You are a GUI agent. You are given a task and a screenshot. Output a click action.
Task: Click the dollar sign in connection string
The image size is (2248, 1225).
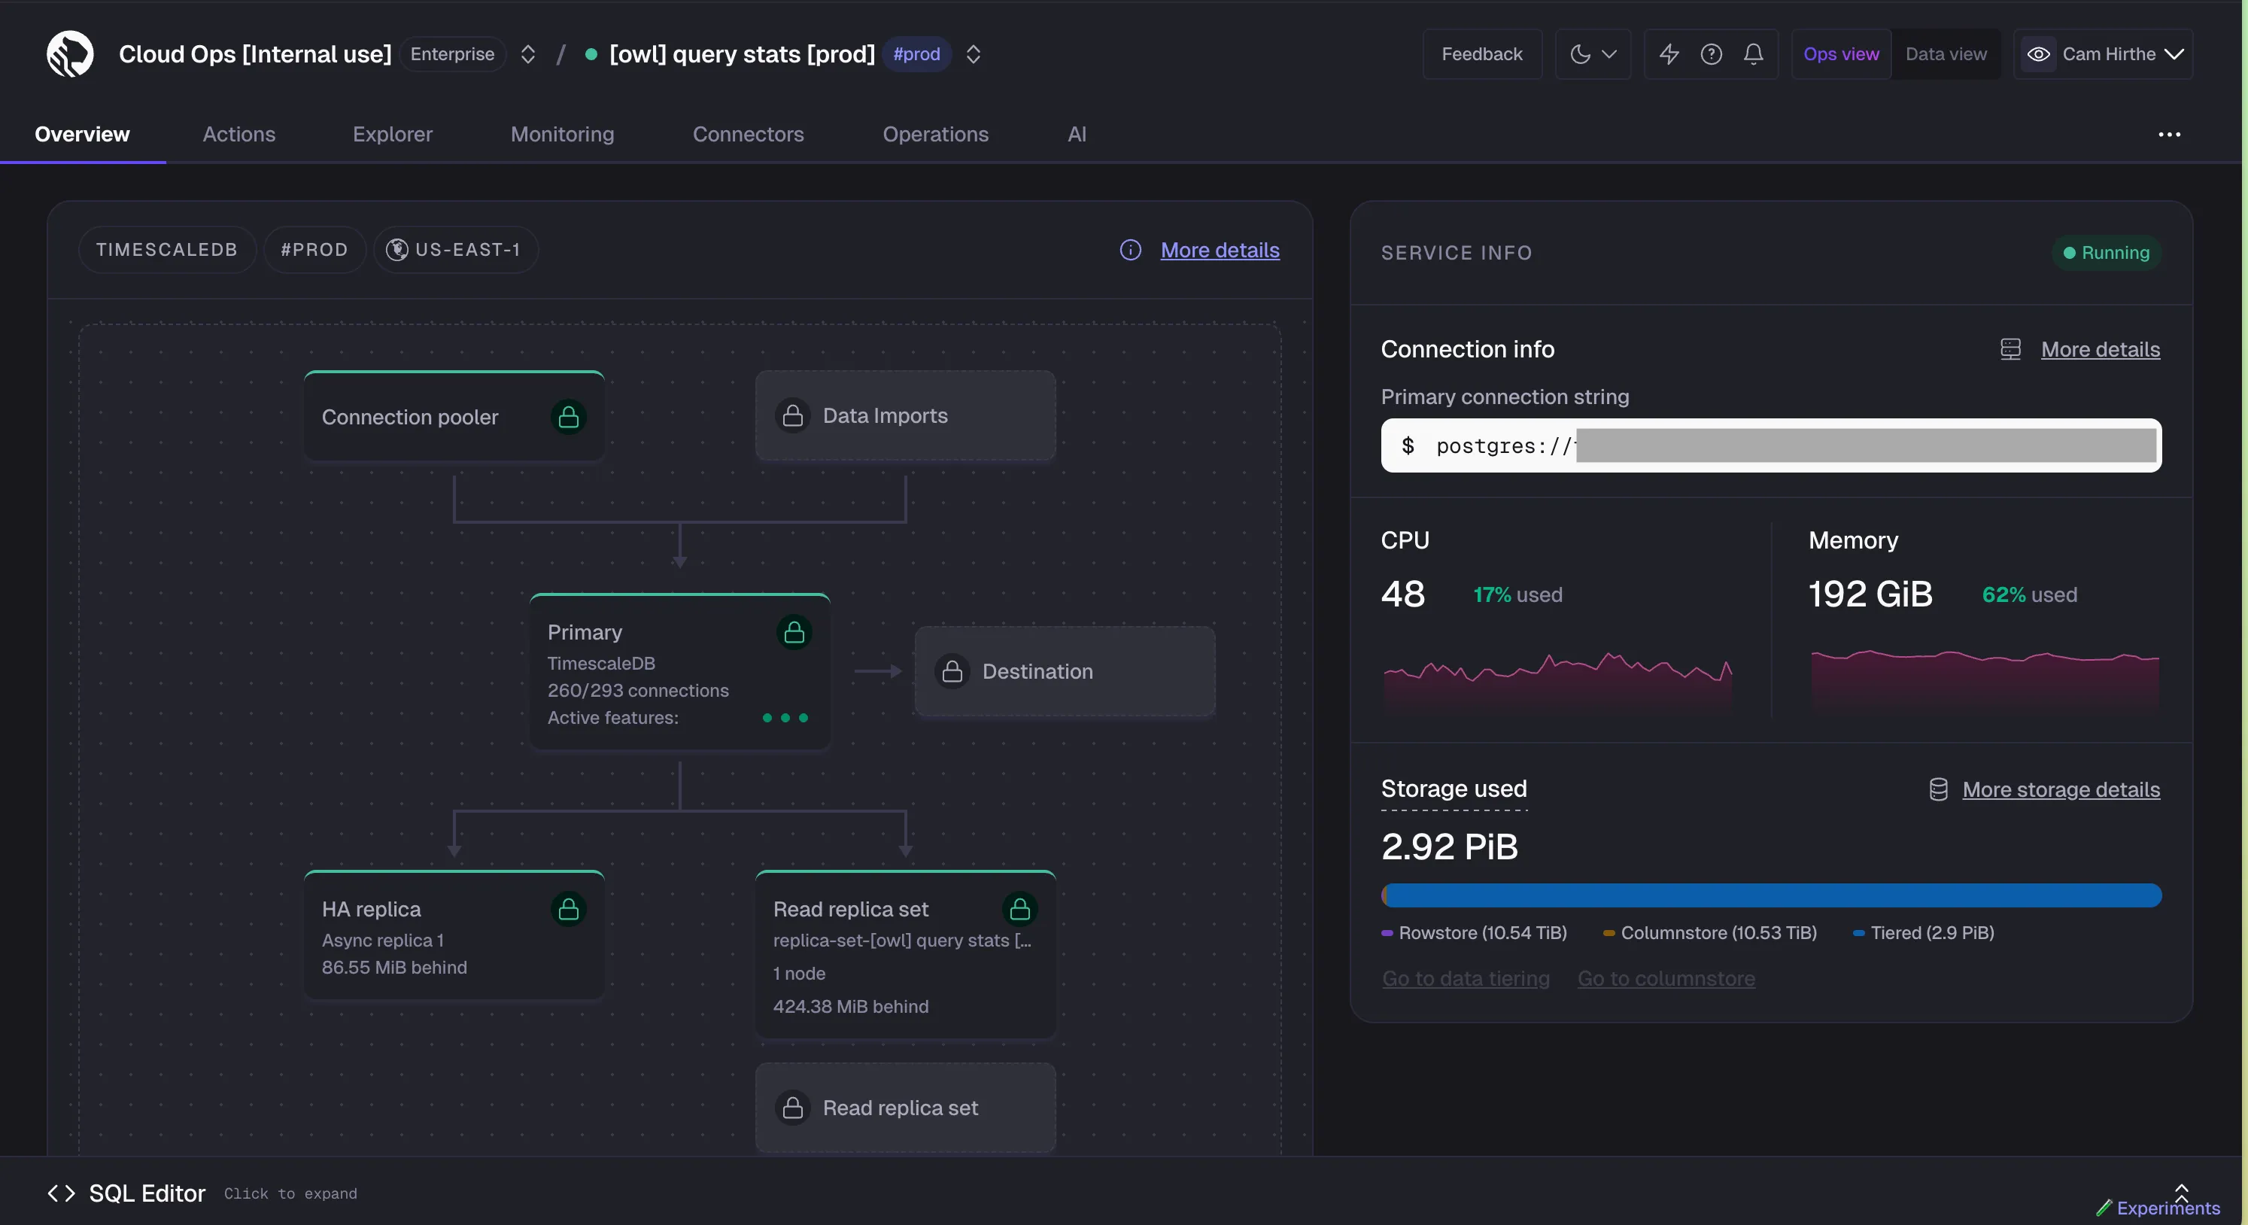[1407, 446]
